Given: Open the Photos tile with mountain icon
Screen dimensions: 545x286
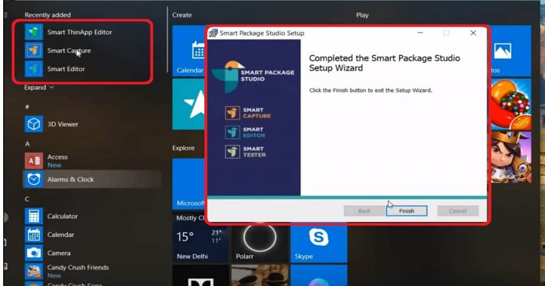Looking at the screenshot, I should coord(510,51).
